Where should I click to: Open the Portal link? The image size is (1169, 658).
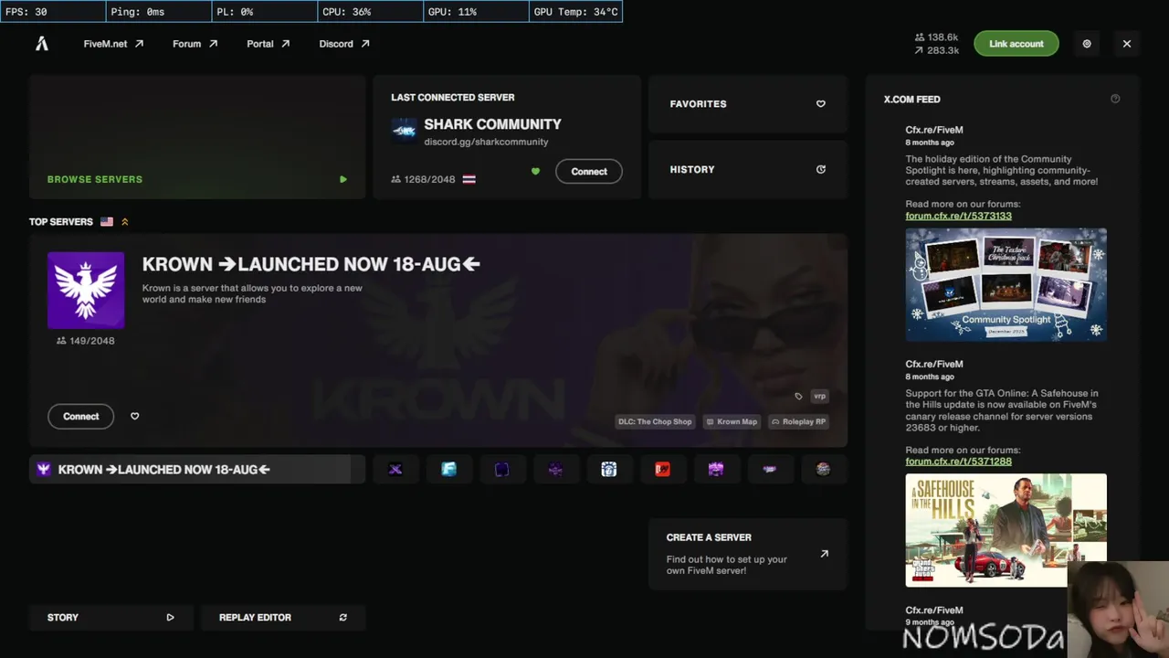(268, 44)
